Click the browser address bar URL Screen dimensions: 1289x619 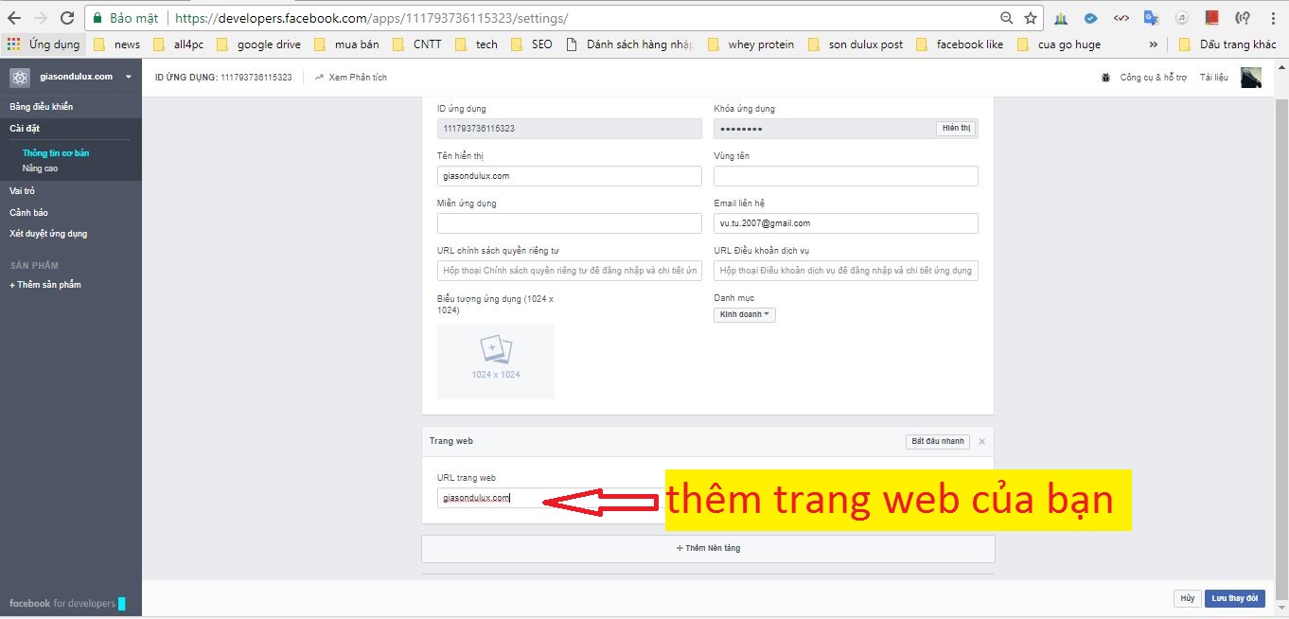pyautogui.click(x=372, y=18)
